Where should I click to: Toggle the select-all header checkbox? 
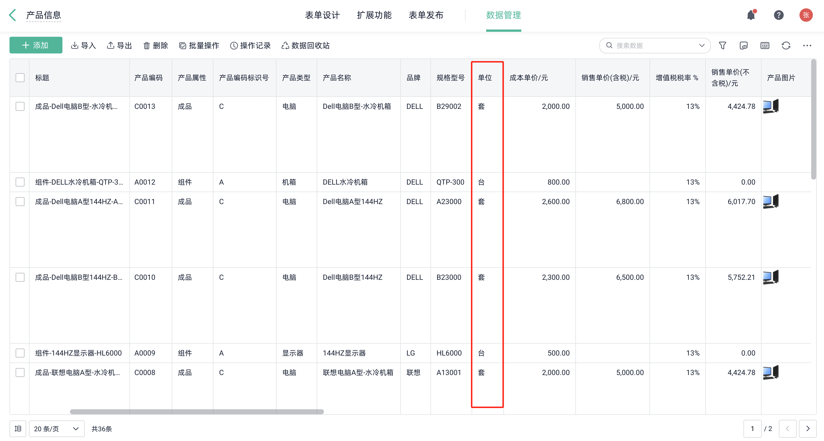(20, 78)
